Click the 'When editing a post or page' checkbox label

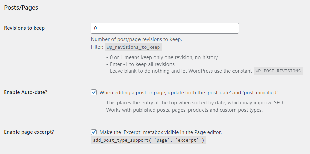[189, 92]
